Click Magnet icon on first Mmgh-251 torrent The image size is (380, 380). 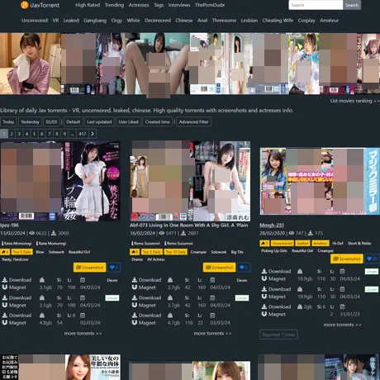pos(264,278)
